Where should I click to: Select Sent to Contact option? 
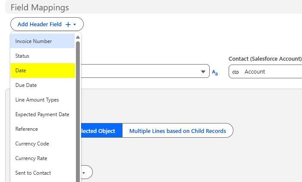pos(43,173)
